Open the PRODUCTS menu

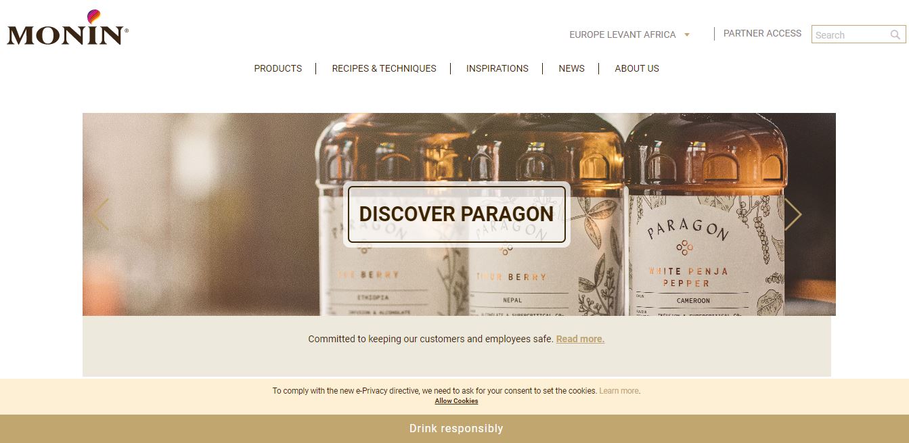pos(278,68)
